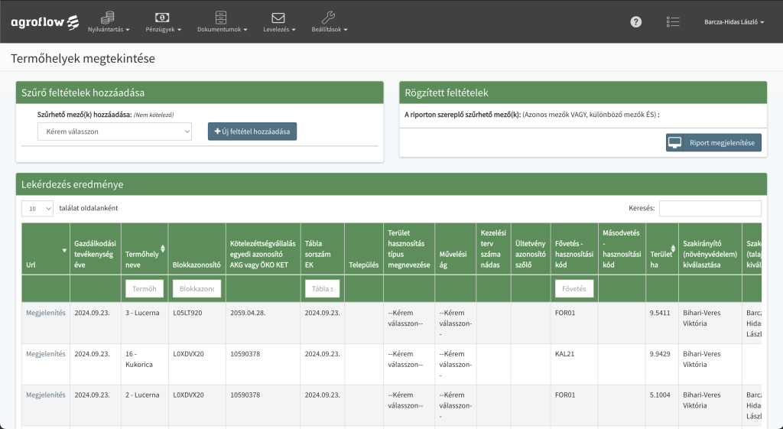Click 'Új feltétel hozzáadása' button
This screenshot has height=429, width=783.
pos(252,132)
